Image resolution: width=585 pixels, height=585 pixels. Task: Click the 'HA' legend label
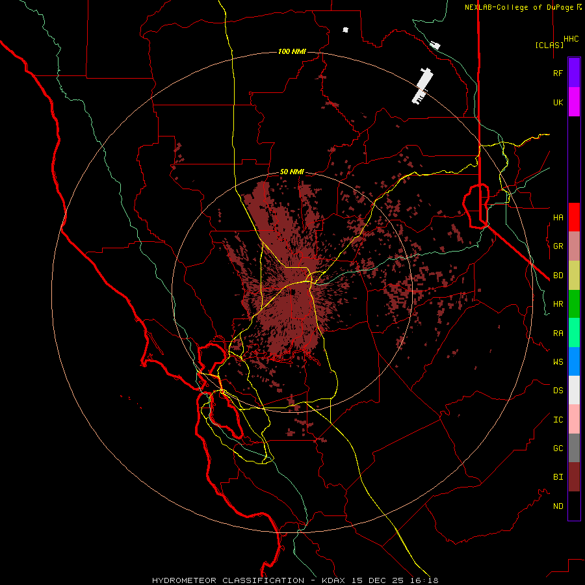click(x=558, y=218)
